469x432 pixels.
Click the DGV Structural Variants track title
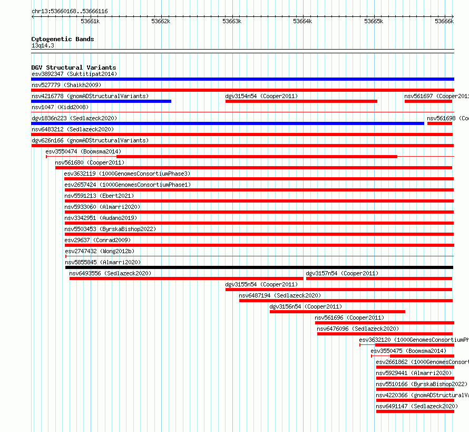74,68
